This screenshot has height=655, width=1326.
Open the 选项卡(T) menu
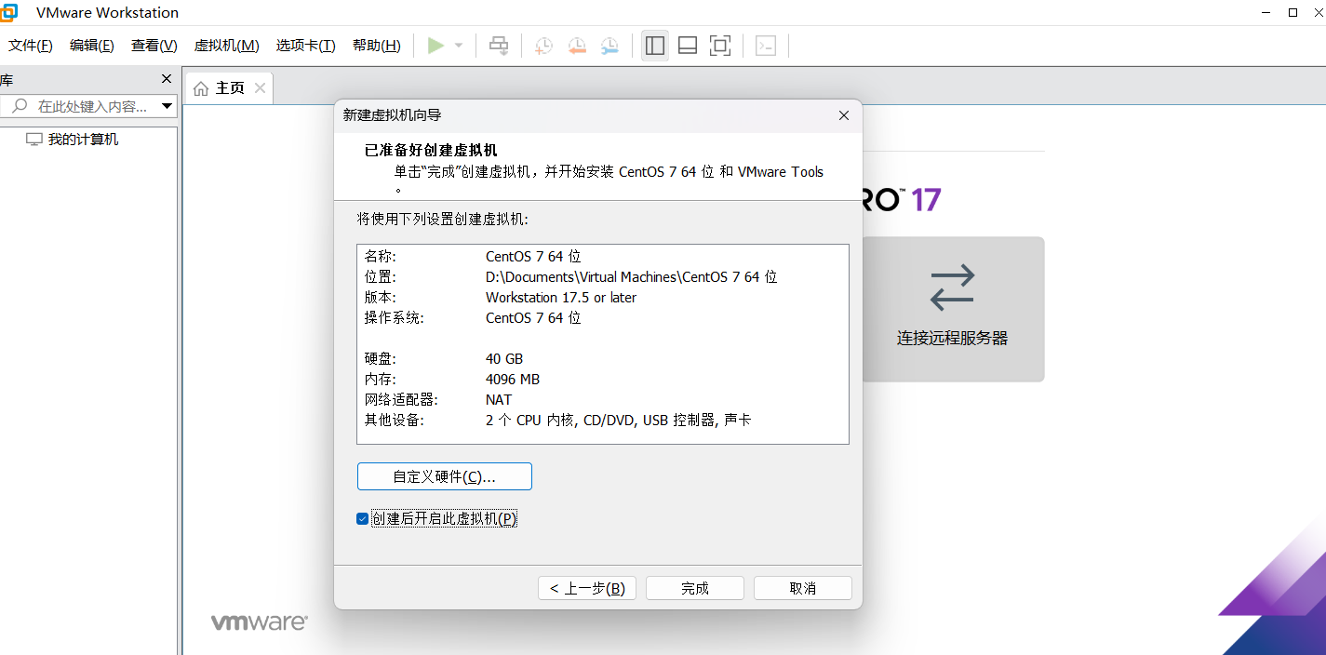tap(305, 46)
